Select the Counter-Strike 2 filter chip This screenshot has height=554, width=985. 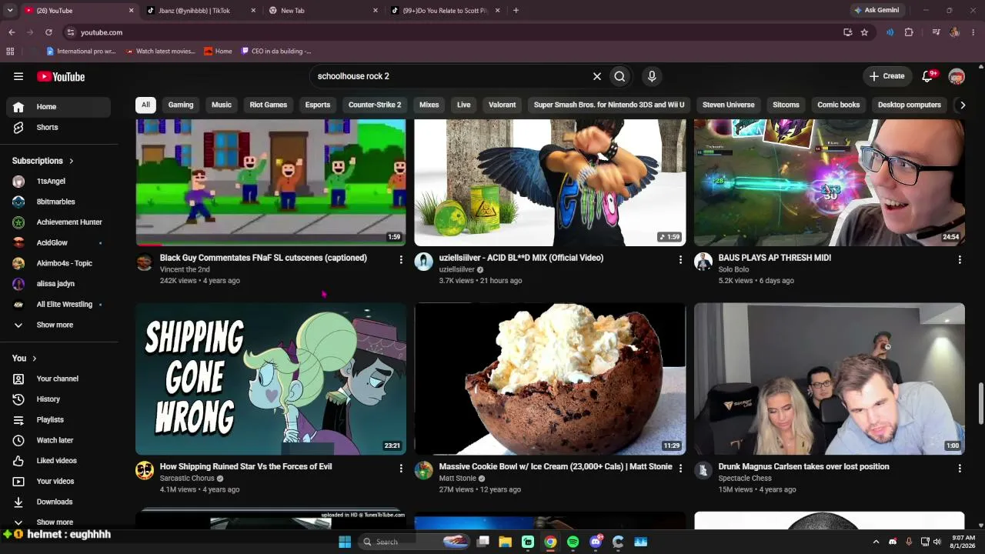point(375,105)
